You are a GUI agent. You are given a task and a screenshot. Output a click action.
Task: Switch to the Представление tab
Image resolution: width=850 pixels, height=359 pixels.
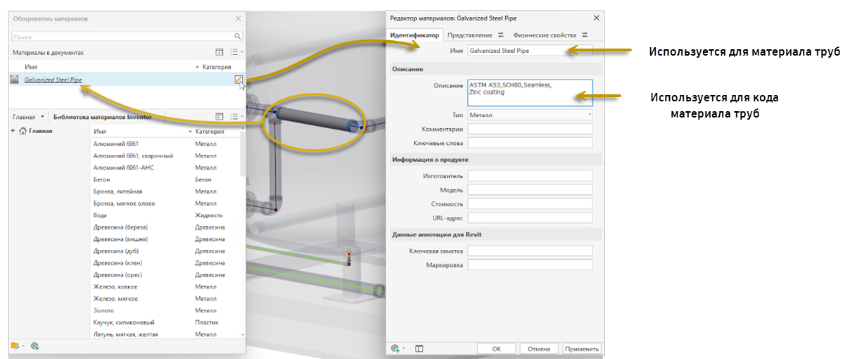tap(469, 34)
